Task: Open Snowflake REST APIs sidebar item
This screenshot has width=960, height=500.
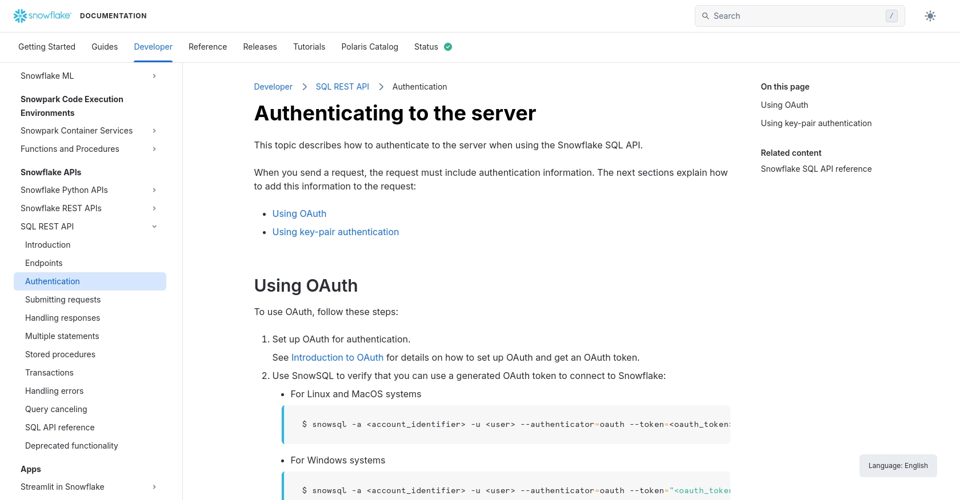Action: [61, 208]
